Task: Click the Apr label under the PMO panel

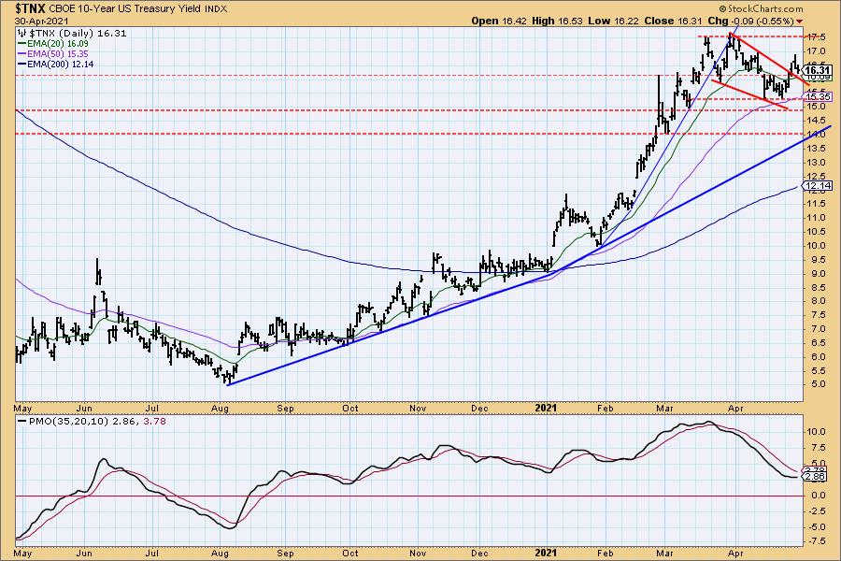Action: (736, 554)
